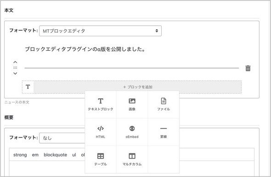Click the paragraph ブロックエディタプラグインのα版を公開しました。
Viewport: 271px width, 177px height.
85,49
